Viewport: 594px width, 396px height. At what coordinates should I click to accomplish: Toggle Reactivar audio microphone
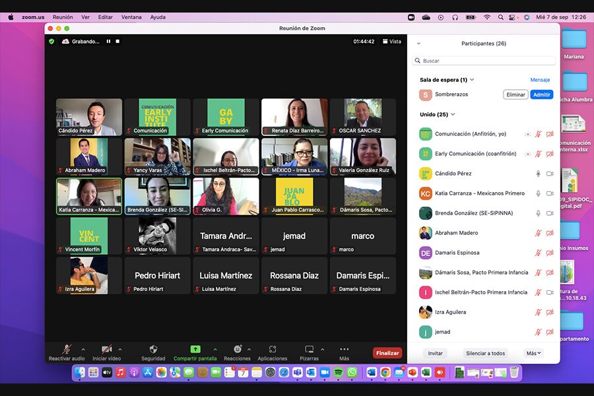coord(67,349)
